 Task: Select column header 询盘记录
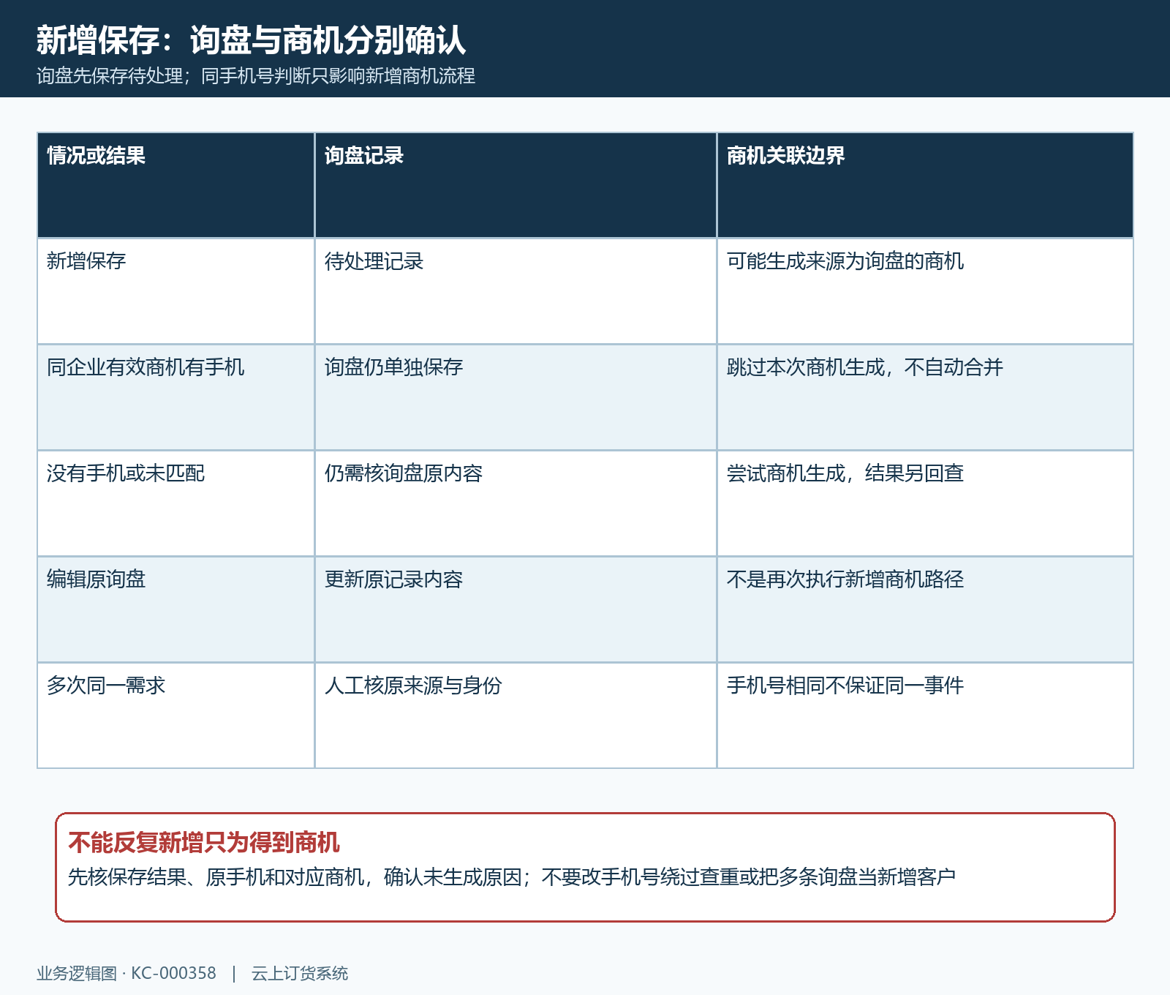[x=516, y=185]
